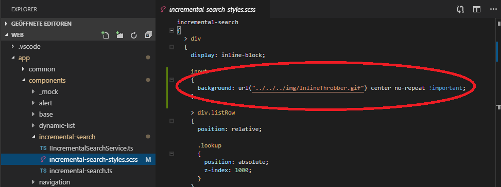Expand the .vscode folder

13,47
